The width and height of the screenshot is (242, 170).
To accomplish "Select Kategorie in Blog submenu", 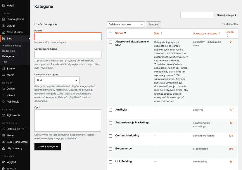I will click(8, 56).
